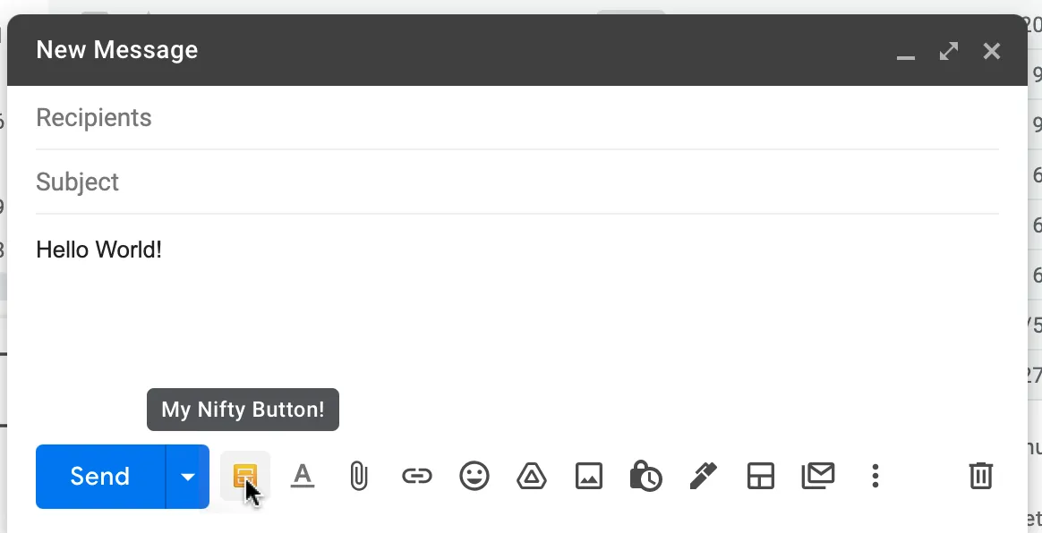Toggle multi-send mode envelope icon
The image size is (1042, 533).
pos(818,476)
